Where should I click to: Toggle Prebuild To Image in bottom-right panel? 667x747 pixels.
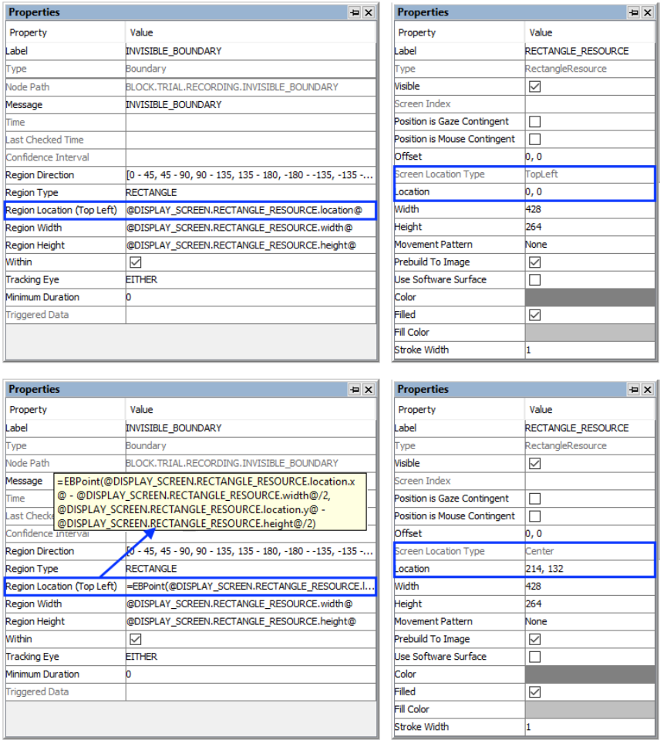pyautogui.click(x=534, y=639)
